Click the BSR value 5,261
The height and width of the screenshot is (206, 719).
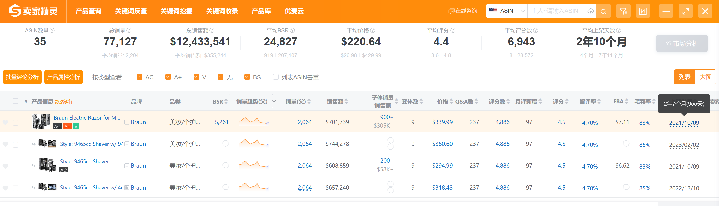(222, 122)
